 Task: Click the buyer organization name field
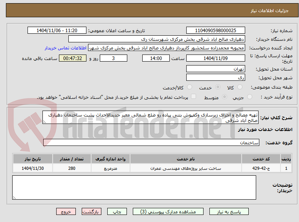tap(156, 39)
